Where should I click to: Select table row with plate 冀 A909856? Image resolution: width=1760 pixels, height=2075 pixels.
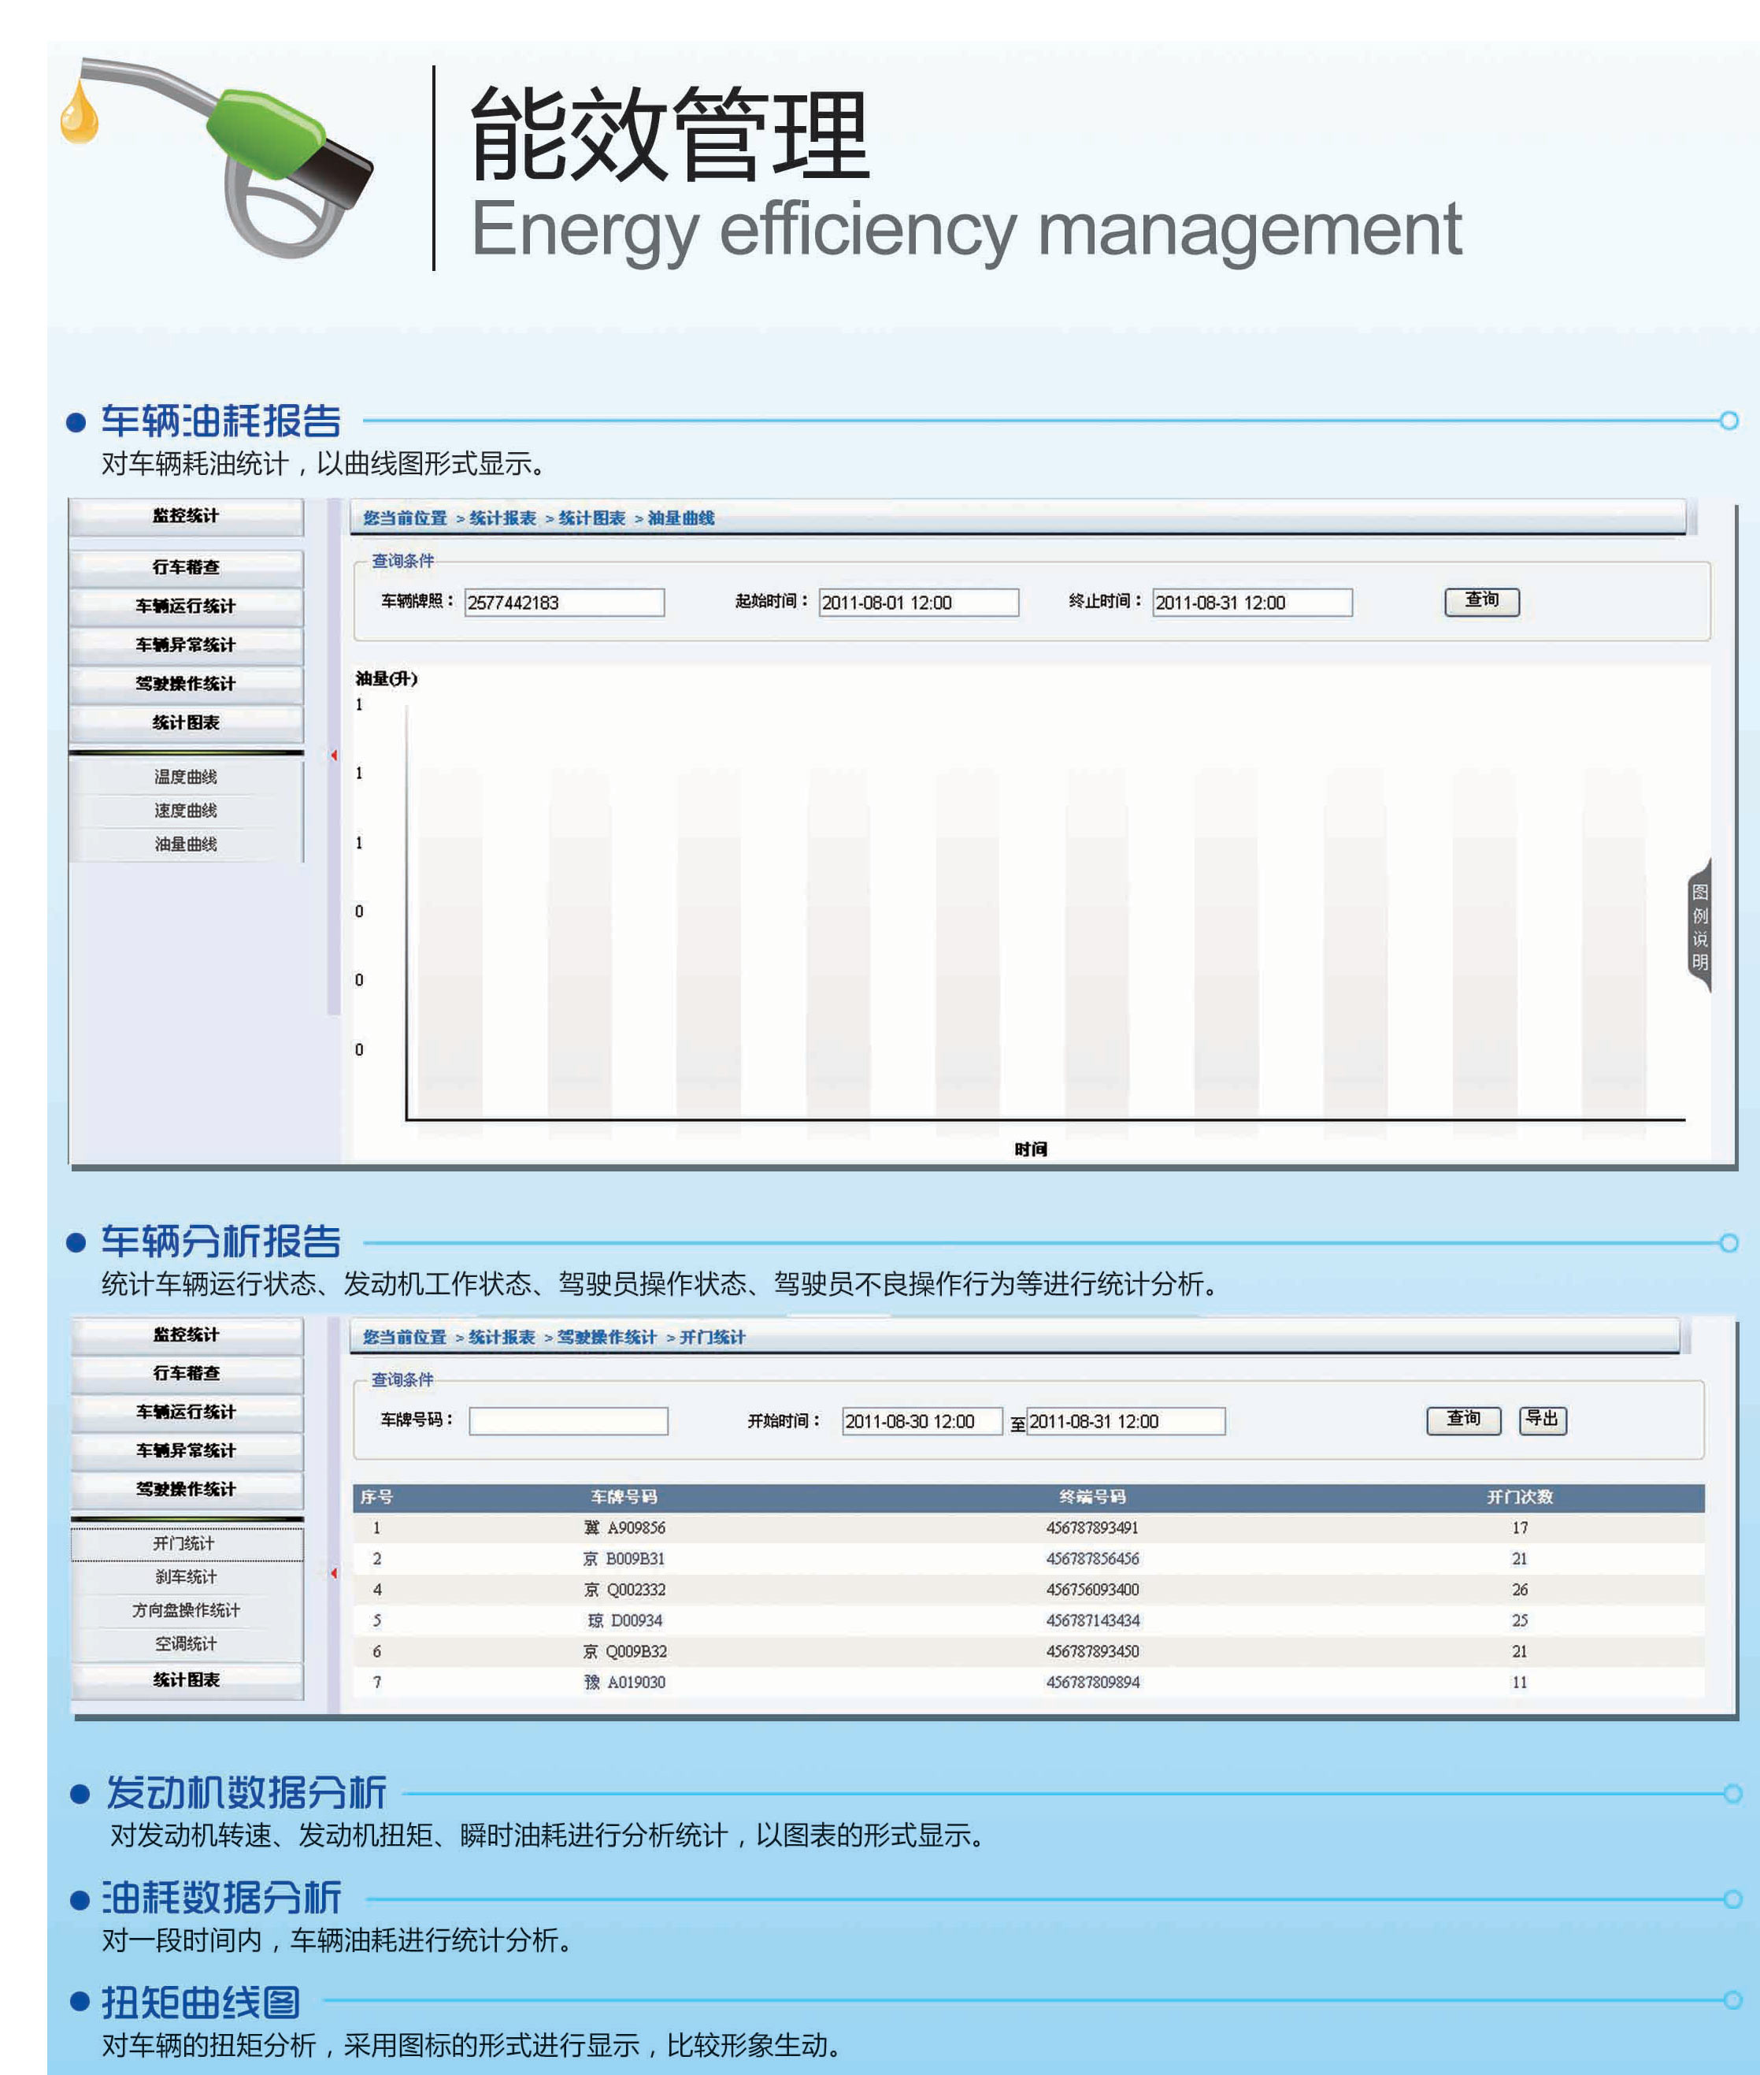tap(624, 1528)
